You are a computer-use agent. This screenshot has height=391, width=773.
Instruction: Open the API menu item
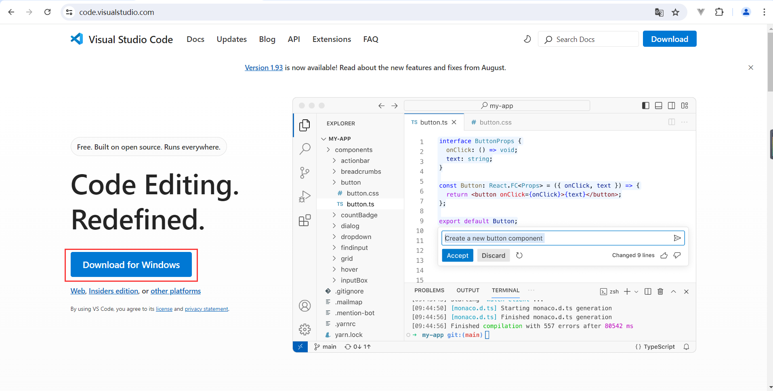(x=294, y=39)
